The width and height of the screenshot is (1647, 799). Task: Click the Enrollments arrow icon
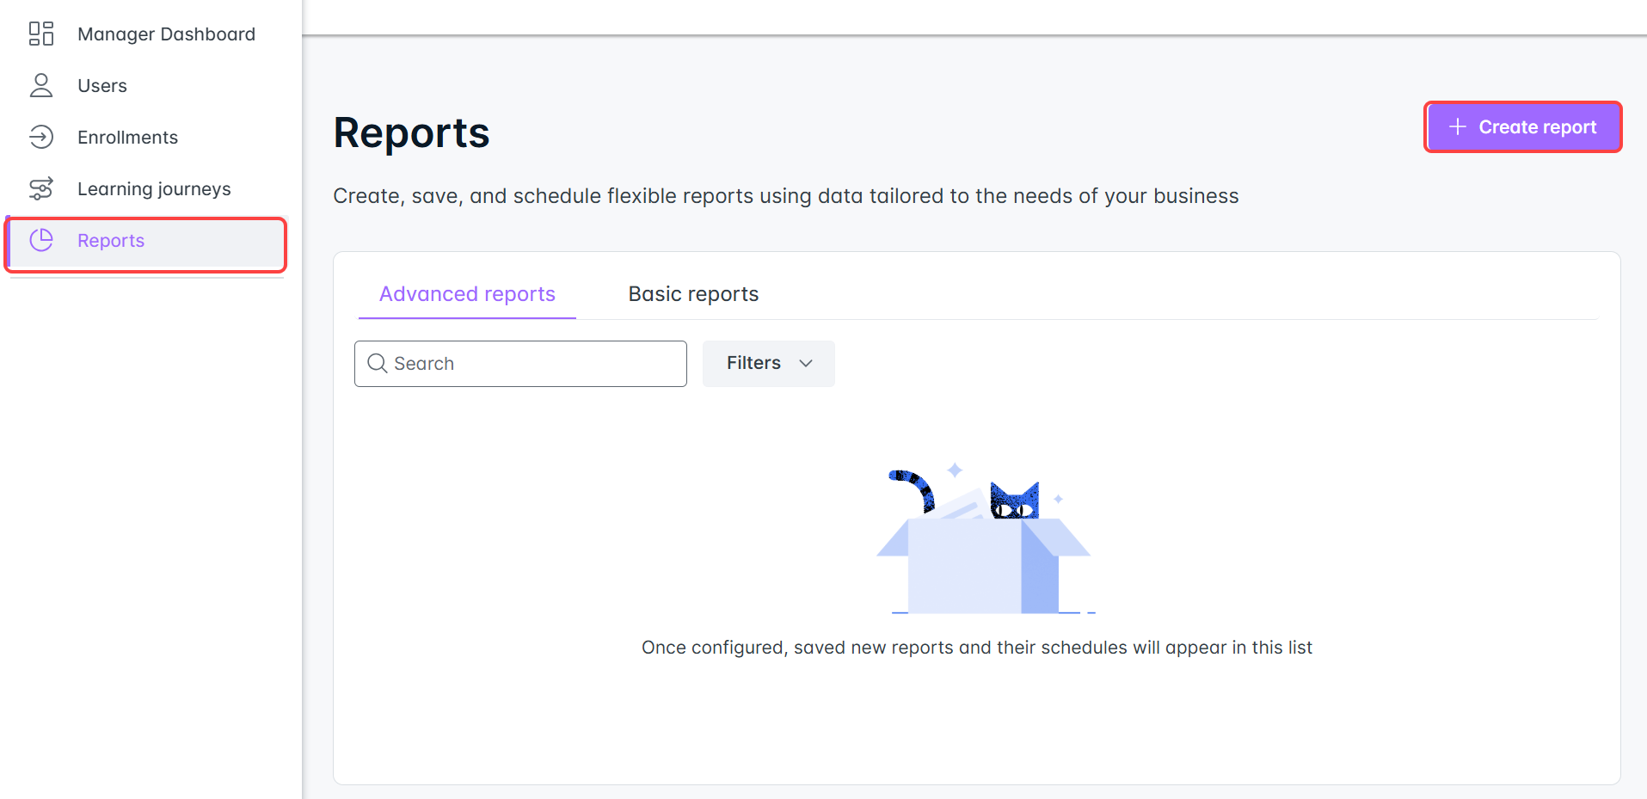[41, 137]
